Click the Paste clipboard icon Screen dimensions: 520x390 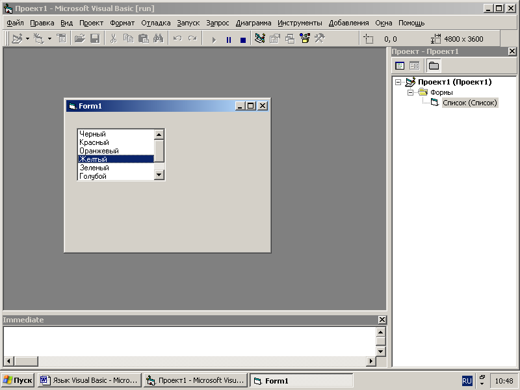click(143, 39)
